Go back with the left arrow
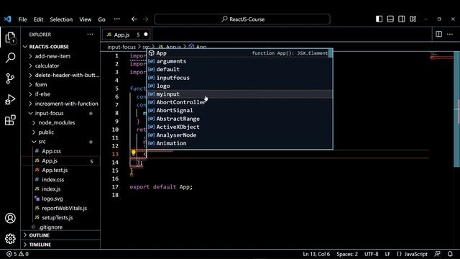This screenshot has width=460, height=259. pyautogui.click(x=134, y=19)
